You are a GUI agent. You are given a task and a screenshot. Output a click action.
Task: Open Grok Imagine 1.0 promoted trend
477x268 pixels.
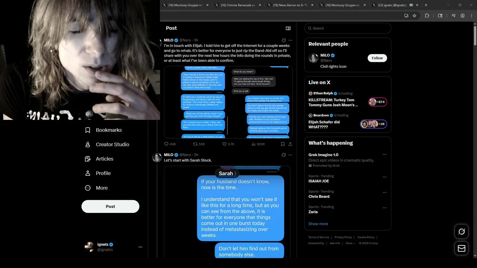click(323, 155)
